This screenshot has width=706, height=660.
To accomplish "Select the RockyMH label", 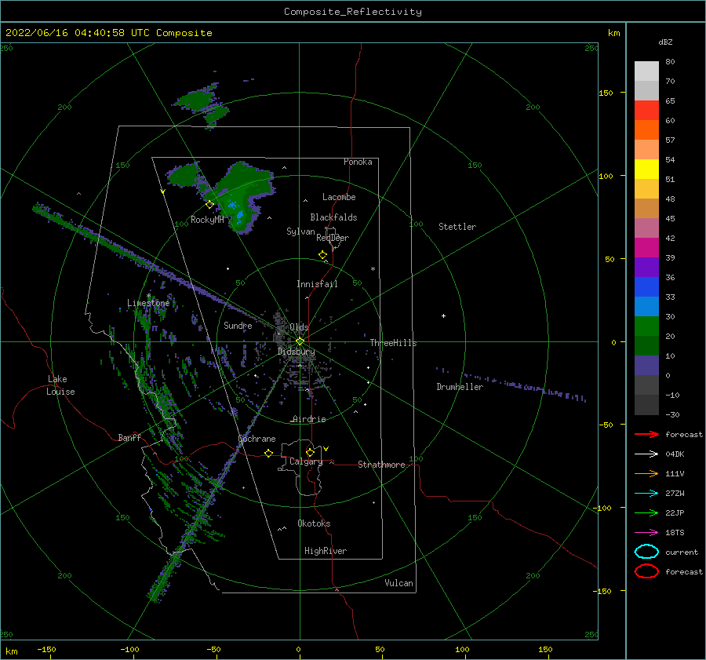I will (207, 220).
